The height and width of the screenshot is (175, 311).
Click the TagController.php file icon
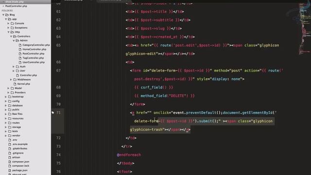tap(20, 58)
